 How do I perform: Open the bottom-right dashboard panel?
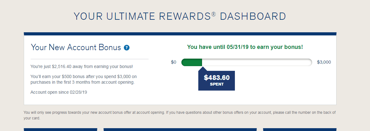coord(300,129)
